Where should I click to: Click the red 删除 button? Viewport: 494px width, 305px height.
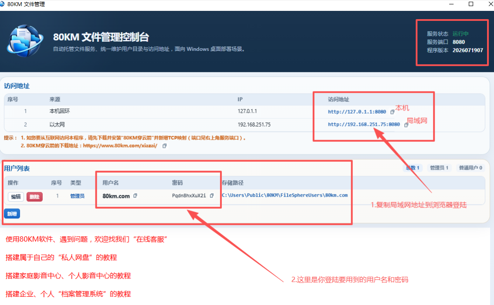click(x=34, y=197)
